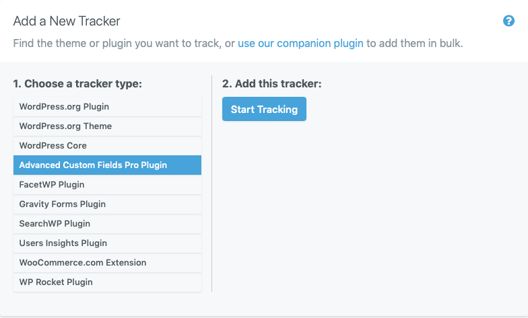
Task: Click the '1. Choose a tracker type:' heading
Action: pyautogui.click(x=77, y=83)
